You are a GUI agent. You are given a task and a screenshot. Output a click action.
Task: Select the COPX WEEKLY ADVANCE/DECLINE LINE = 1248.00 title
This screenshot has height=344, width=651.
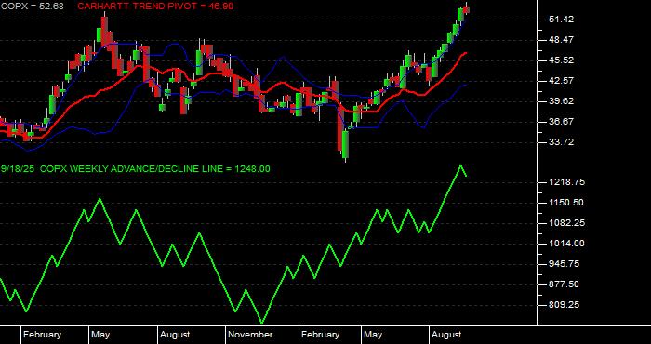click(155, 169)
